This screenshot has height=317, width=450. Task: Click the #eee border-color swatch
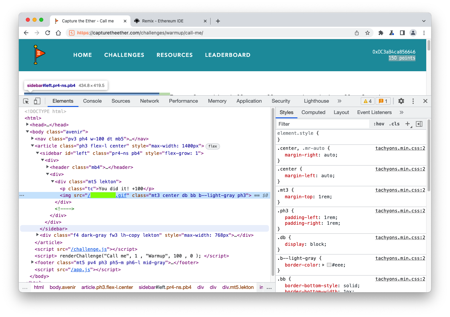pyautogui.click(x=329, y=265)
